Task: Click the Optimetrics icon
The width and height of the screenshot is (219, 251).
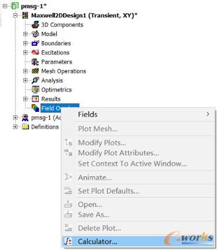Action: (x=35, y=90)
